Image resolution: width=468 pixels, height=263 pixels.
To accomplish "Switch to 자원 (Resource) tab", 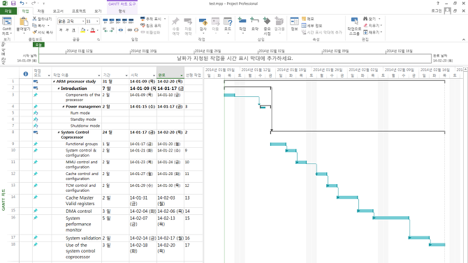I will 41,11.
